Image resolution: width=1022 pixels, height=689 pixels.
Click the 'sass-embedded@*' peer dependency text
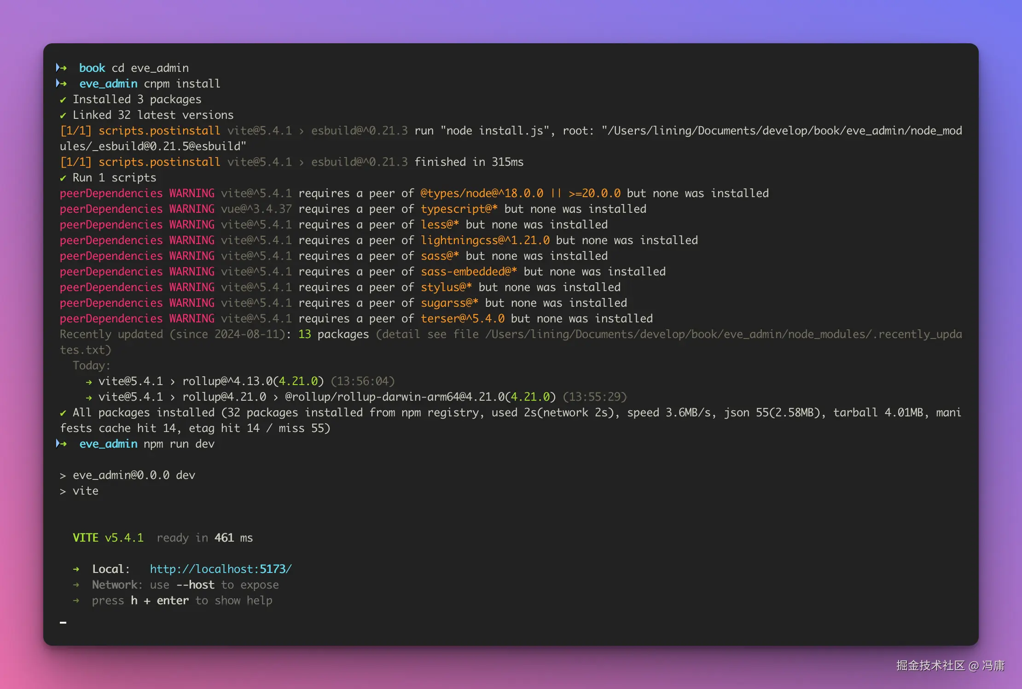click(469, 271)
